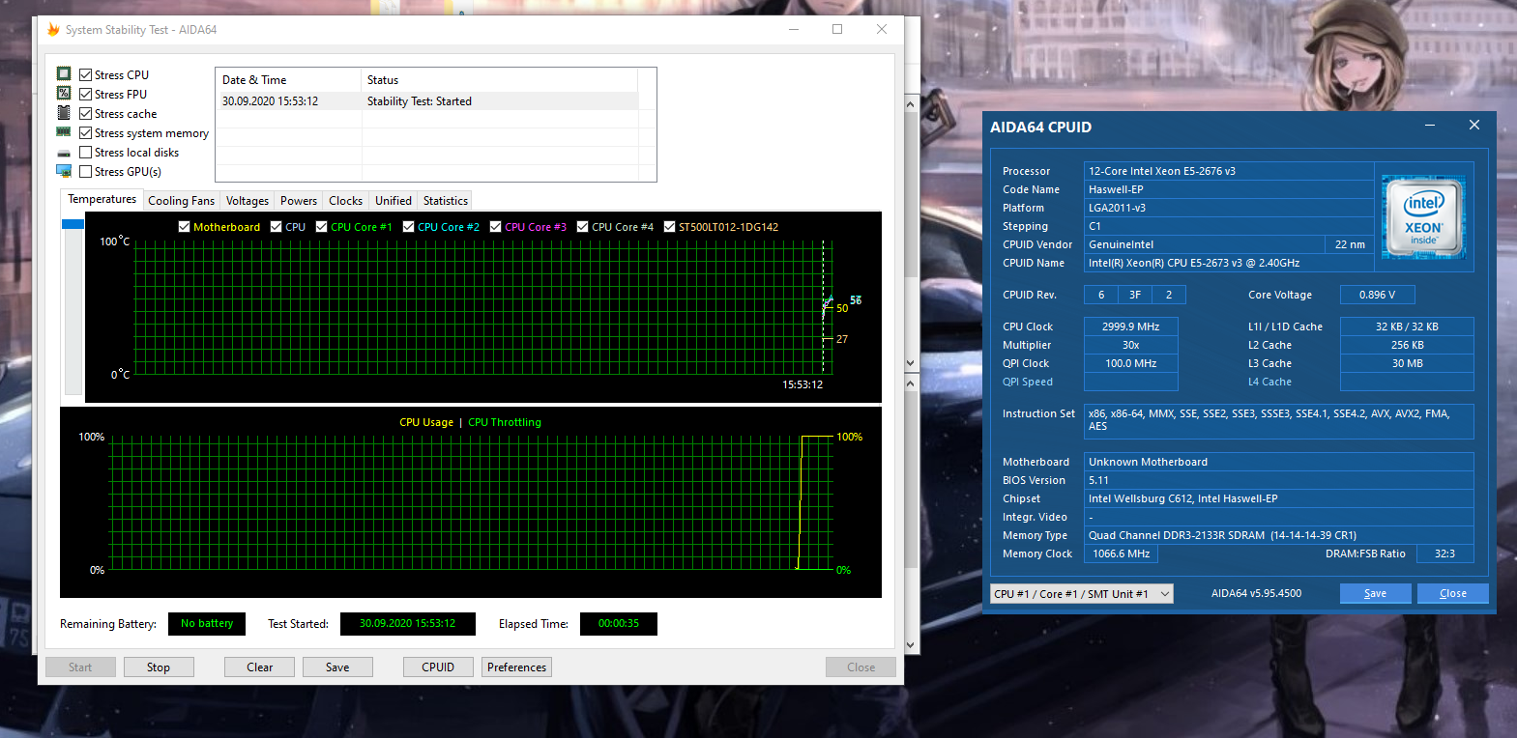Uncheck Stress system memory
This screenshot has width=1517, height=738.
click(86, 132)
